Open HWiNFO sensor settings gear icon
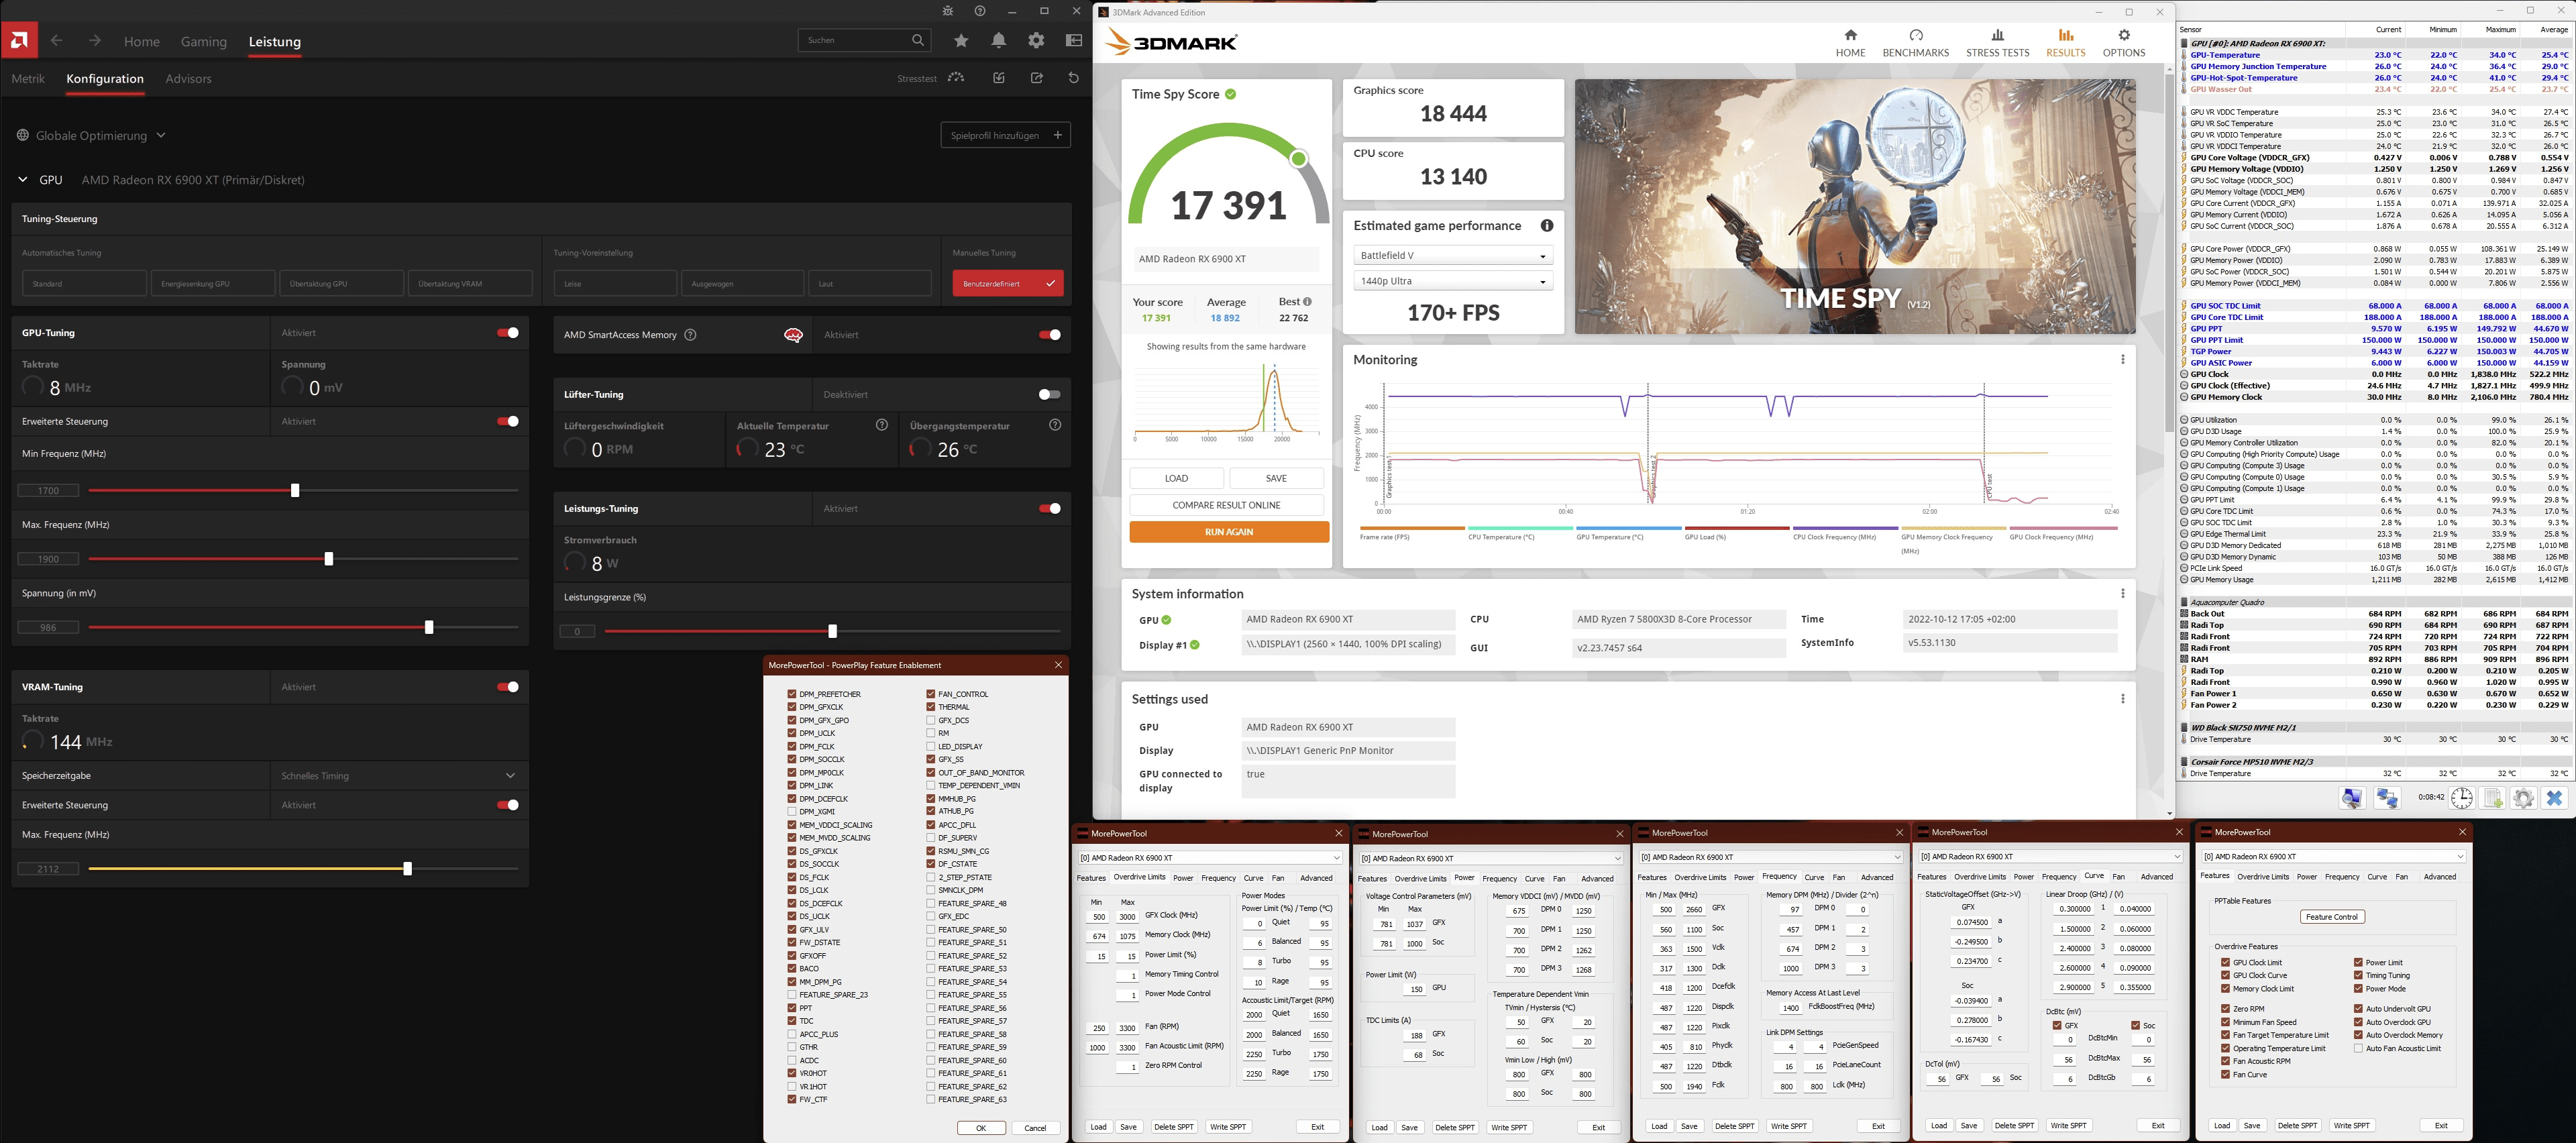This screenshot has width=2576, height=1143. (2524, 798)
